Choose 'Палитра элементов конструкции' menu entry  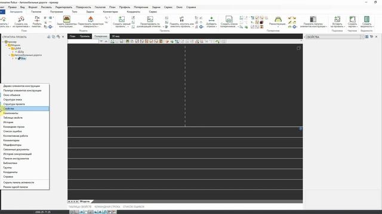(x=25, y=90)
